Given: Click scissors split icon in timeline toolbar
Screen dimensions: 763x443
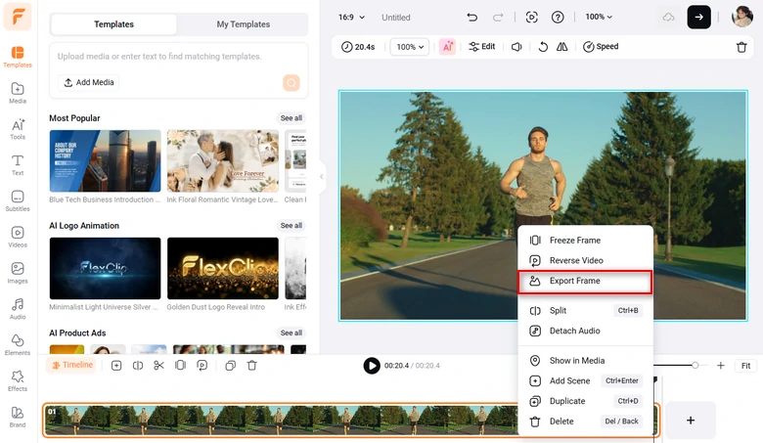Looking at the screenshot, I should point(158,366).
